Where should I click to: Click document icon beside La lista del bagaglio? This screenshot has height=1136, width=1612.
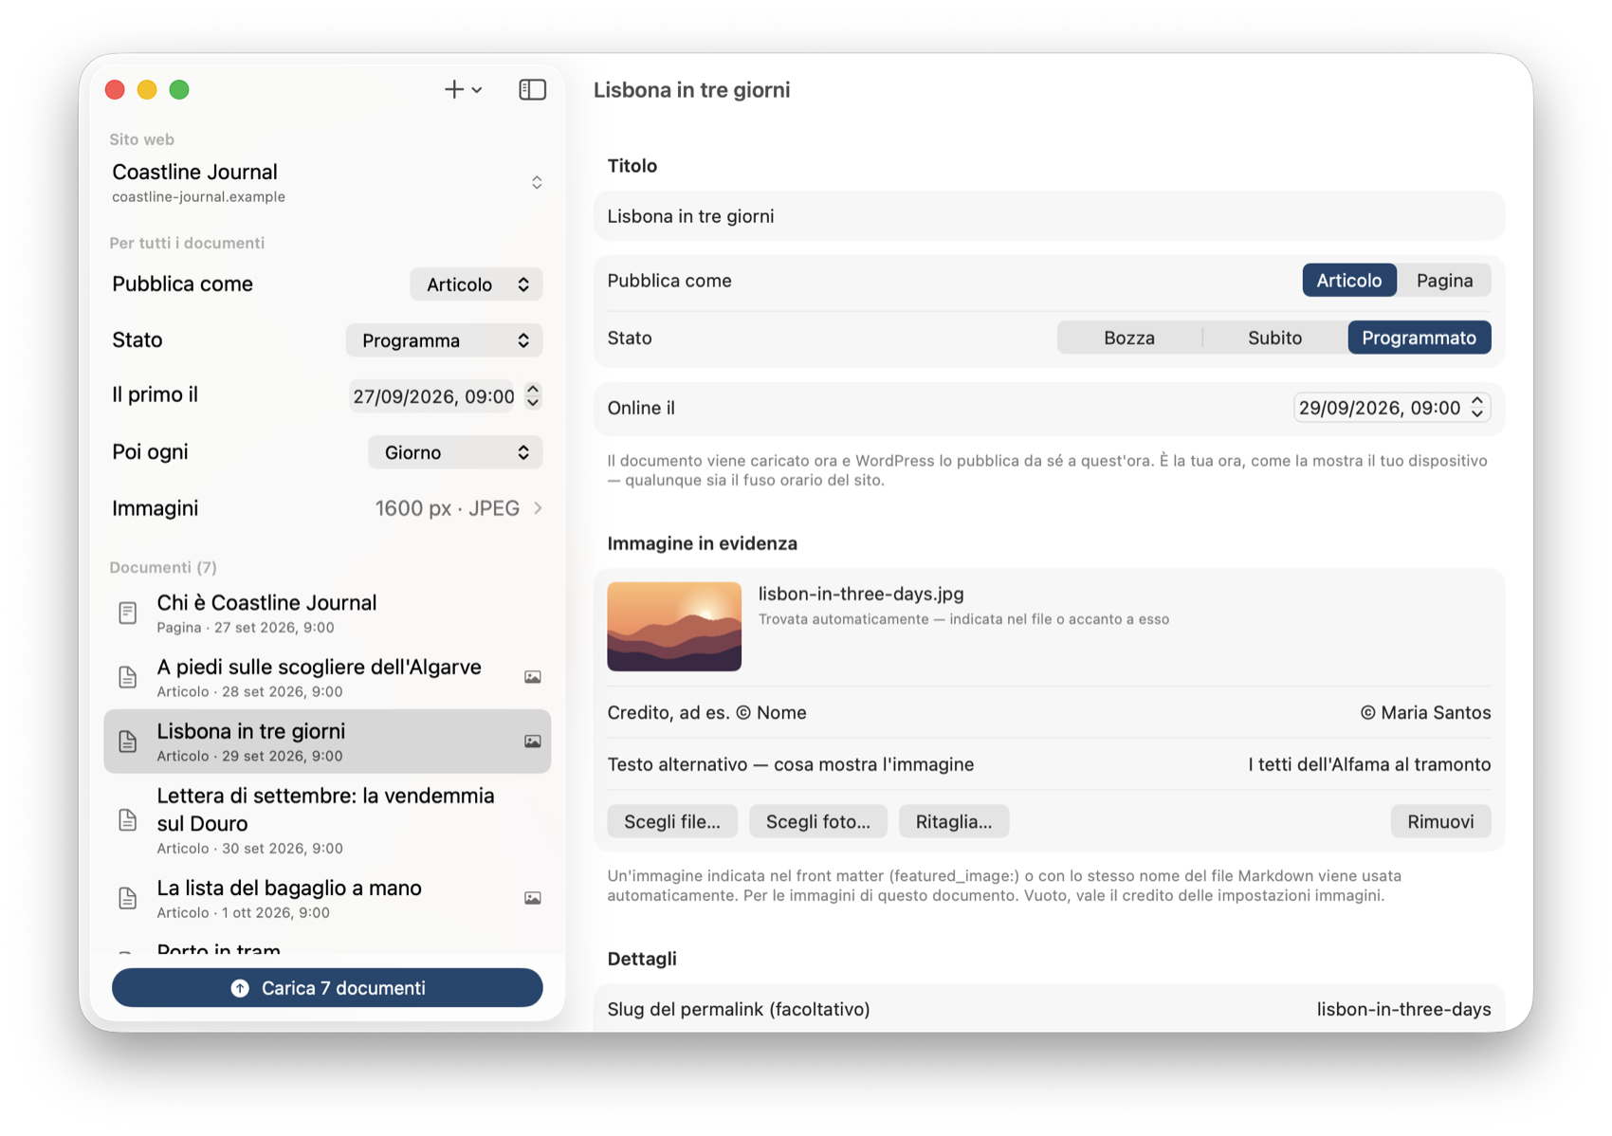(128, 898)
